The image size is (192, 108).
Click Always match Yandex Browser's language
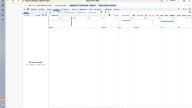pyautogui.click(x=82, y=5)
